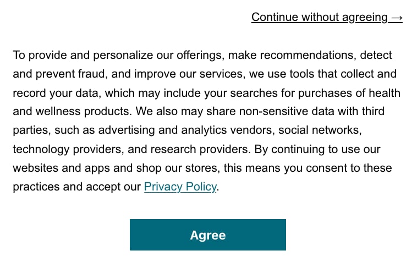
Task: Click the words "websites and apps"
Action: tap(58, 168)
